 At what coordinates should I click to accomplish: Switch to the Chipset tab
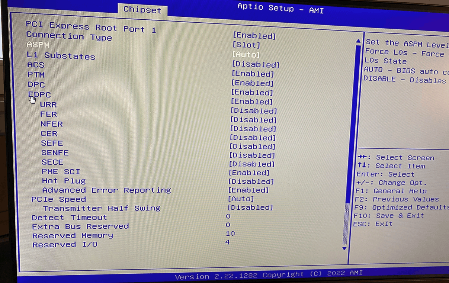point(142,10)
